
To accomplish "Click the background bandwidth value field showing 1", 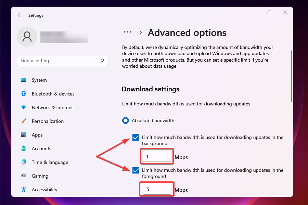I will [157, 156].
